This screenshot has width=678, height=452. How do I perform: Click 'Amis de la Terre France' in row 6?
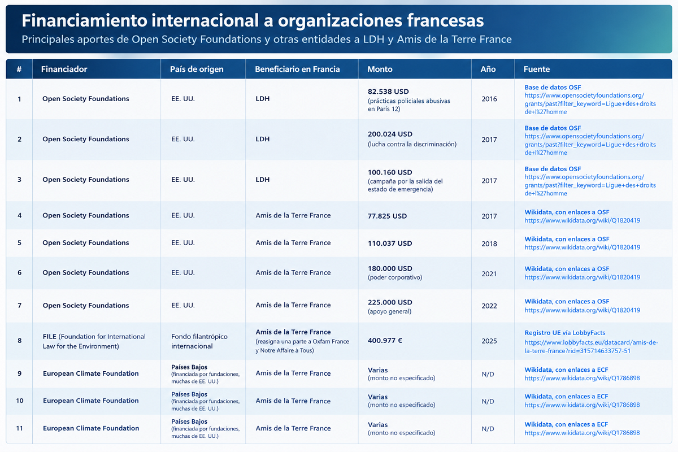click(x=293, y=272)
